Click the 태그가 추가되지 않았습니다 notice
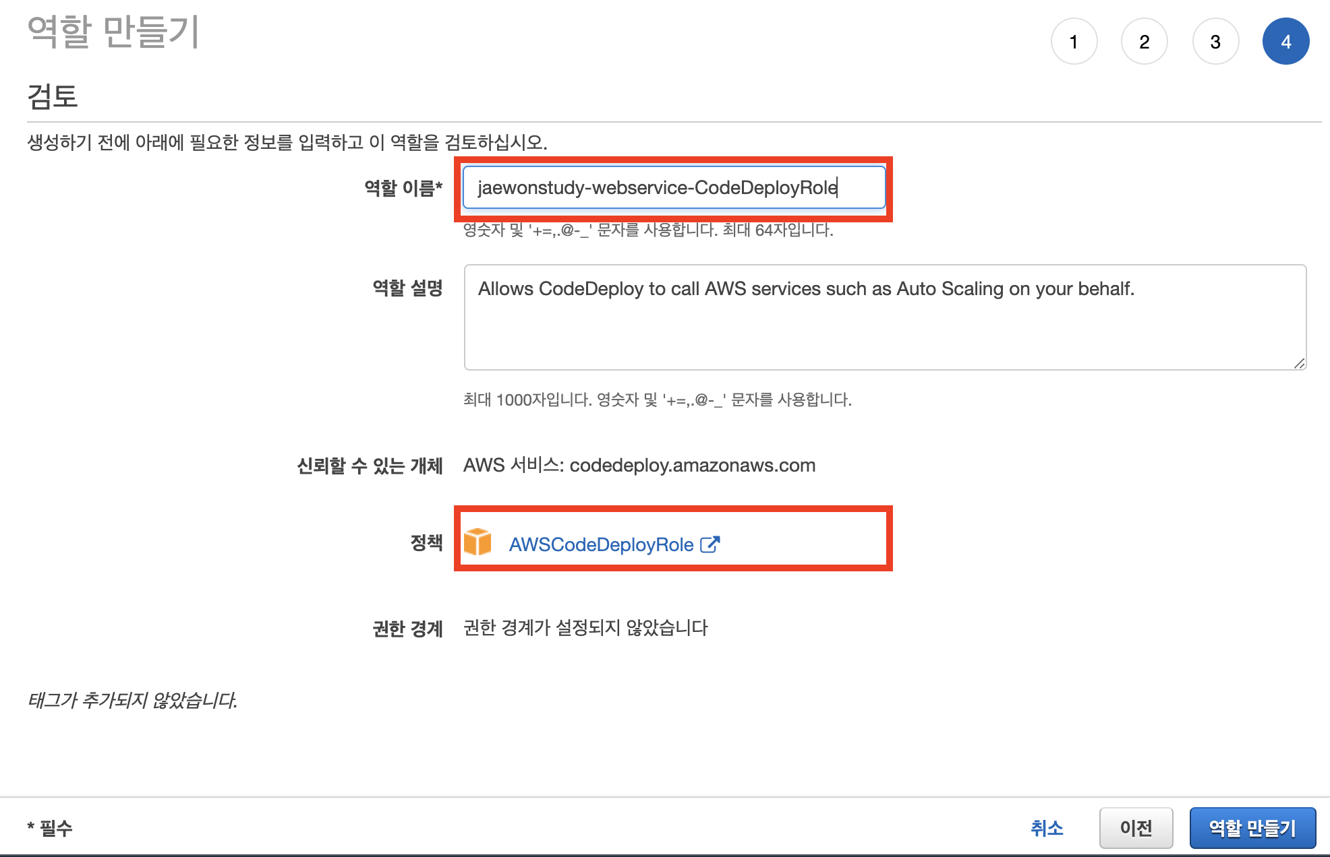Image resolution: width=1330 pixels, height=857 pixels. pyautogui.click(x=132, y=701)
